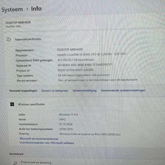Select 64-bits besturingssysteem value
The image size is (165, 165).
pos(84,75)
